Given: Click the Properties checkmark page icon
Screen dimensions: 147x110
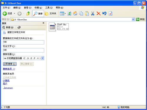Looking at the screenshot, I should tap(111, 13).
